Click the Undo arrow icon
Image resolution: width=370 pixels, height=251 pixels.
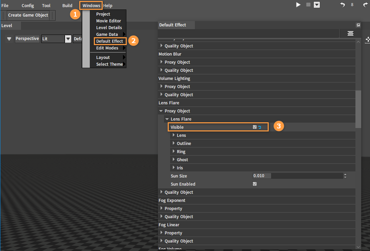343,5
